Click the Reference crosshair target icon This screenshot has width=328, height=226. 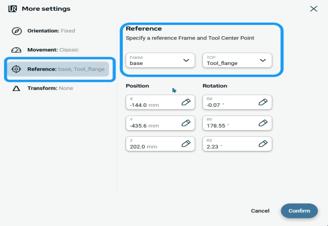(16, 69)
